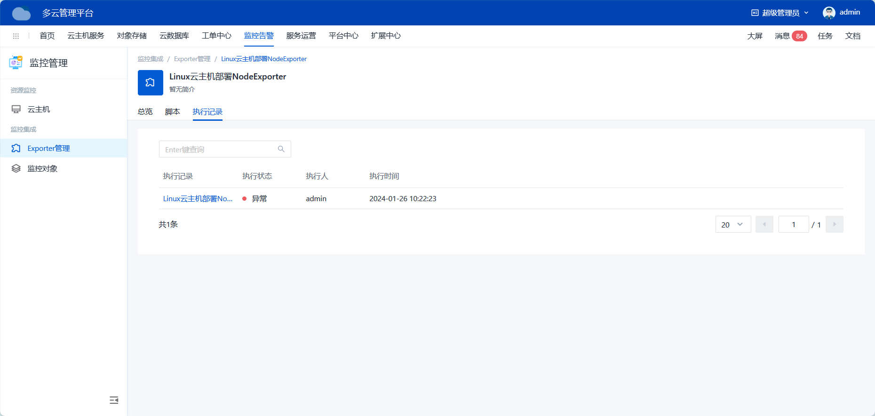Click the search magnifier icon
Viewport: 875px width, 416px height.
[x=281, y=149]
